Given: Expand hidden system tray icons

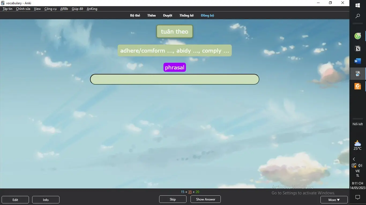Looking at the screenshot, I should coord(354,159).
